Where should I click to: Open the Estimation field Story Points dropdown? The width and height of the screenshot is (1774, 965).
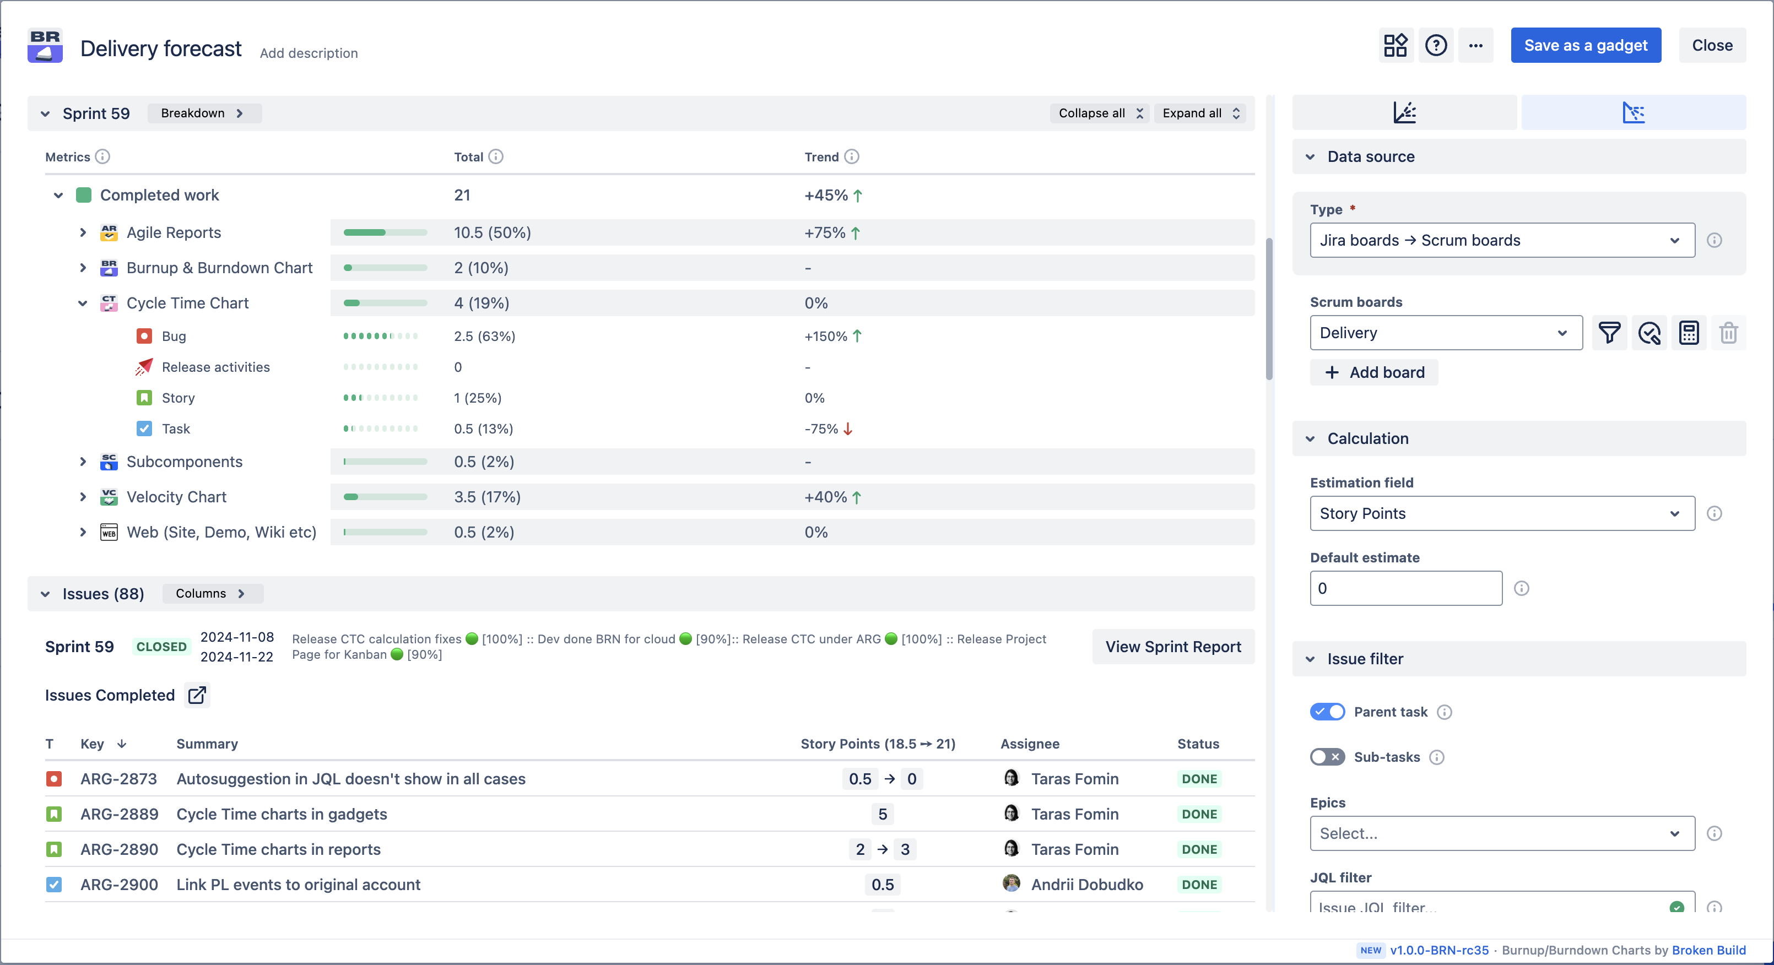(x=1501, y=513)
